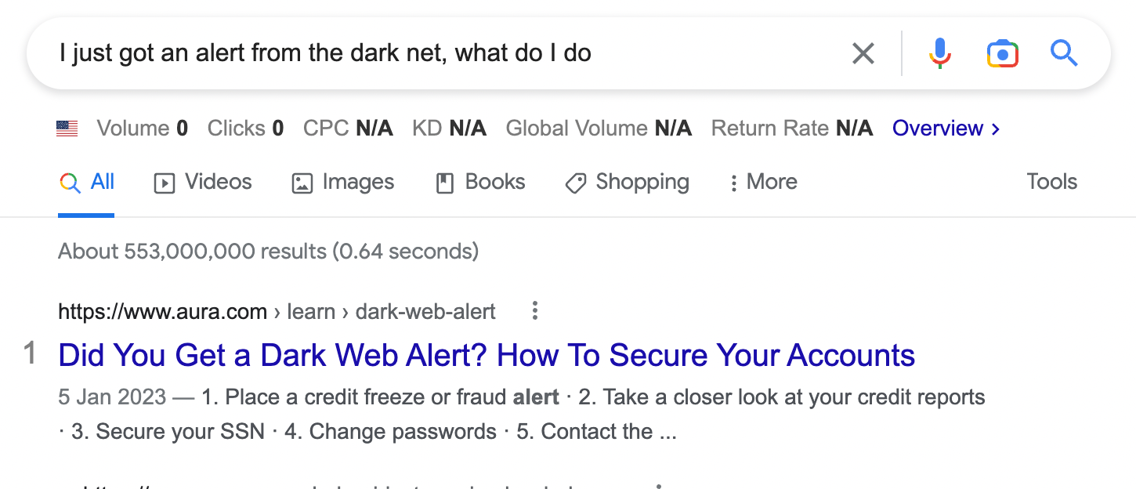Viewport: 1136px width, 489px height.
Task: Open options for the aura.com result
Action: click(x=535, y=311)
